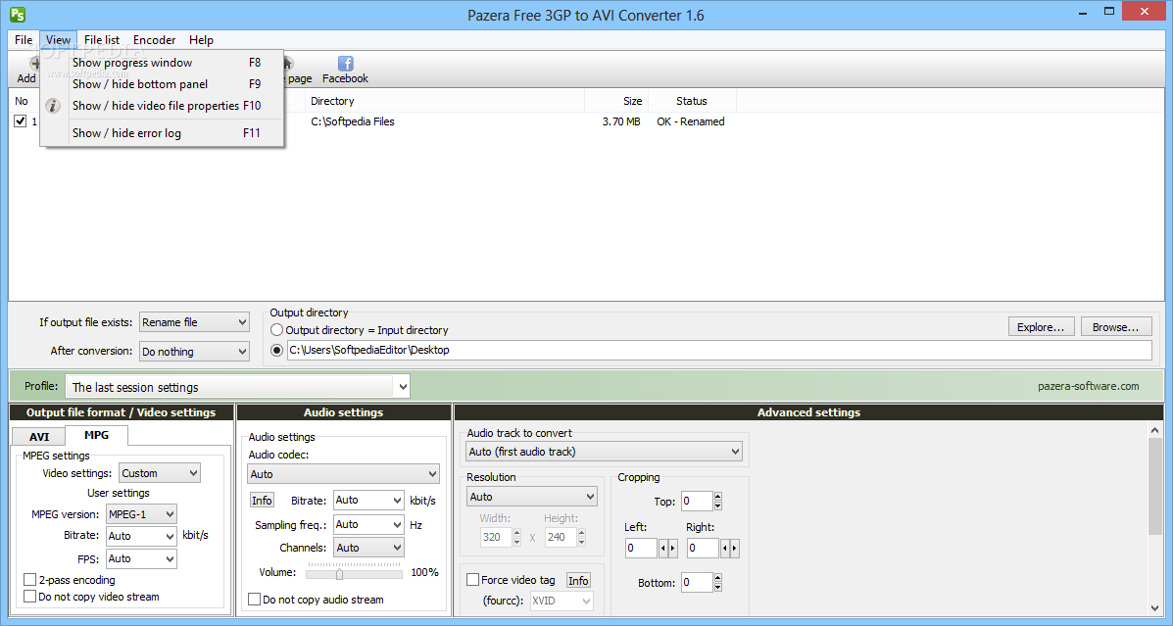1173x626 pixels.
Task: Uncheck file row 1 checkbox
Action: click(x=21, y=121)
